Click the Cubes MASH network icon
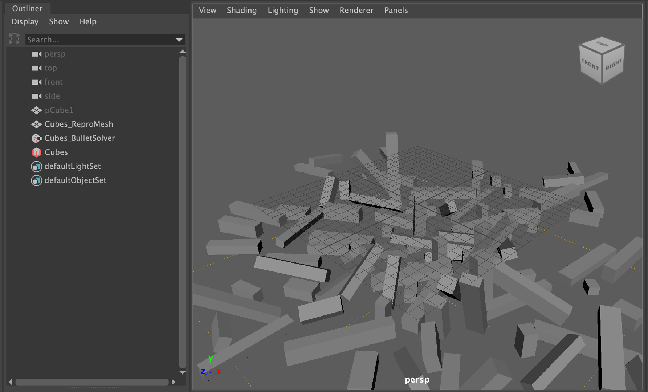The image size is (648, 392). point(36,152)
